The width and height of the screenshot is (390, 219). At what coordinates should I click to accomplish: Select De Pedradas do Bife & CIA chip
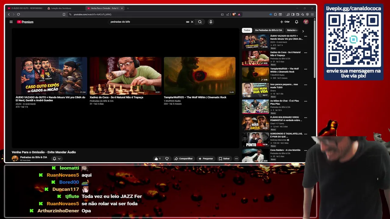268,30
